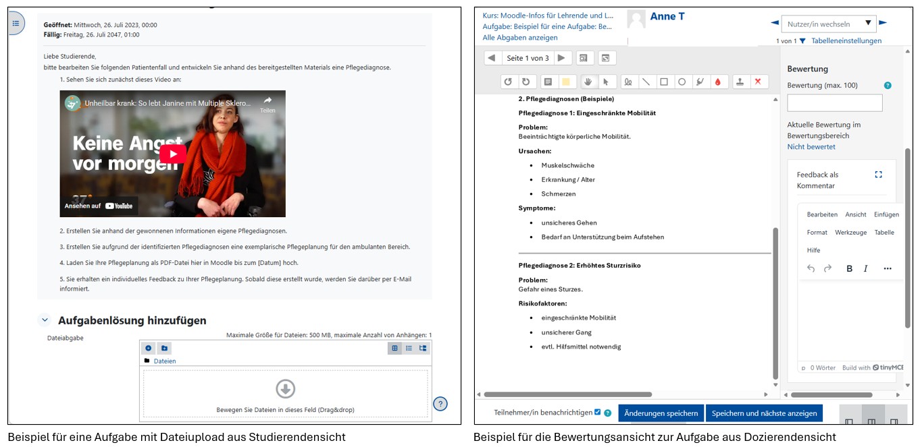Select the hand pan tool
Image resolution: width=922 pixels, height=447 pixels.
(588, 81)
